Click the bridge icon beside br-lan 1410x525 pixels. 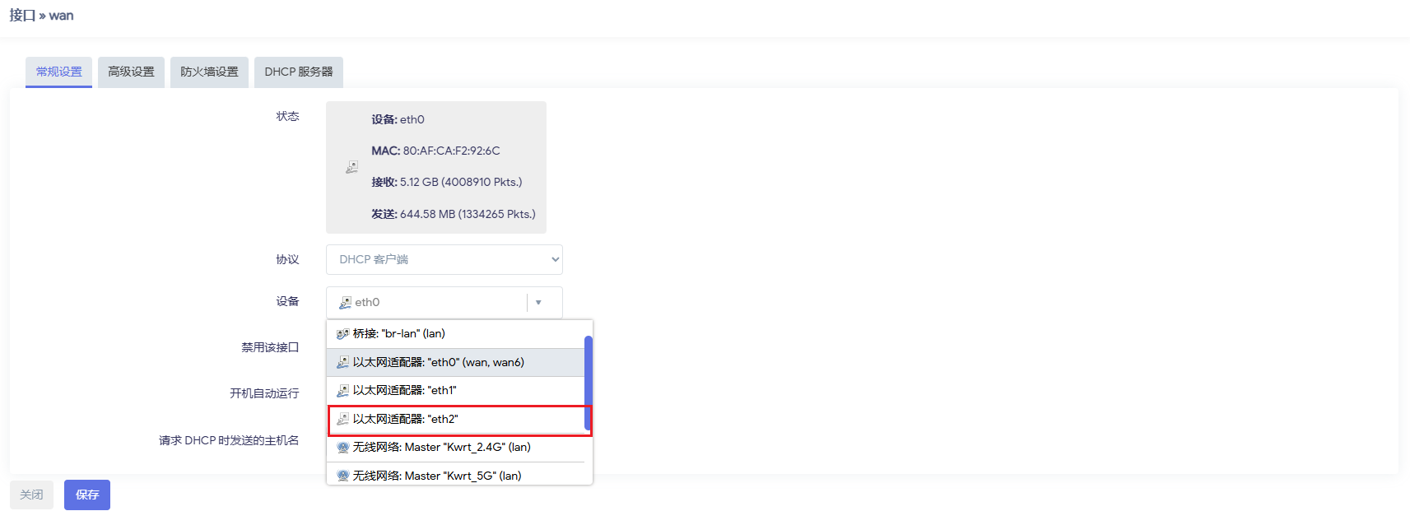pyautogui.click(x=342, y=334)
